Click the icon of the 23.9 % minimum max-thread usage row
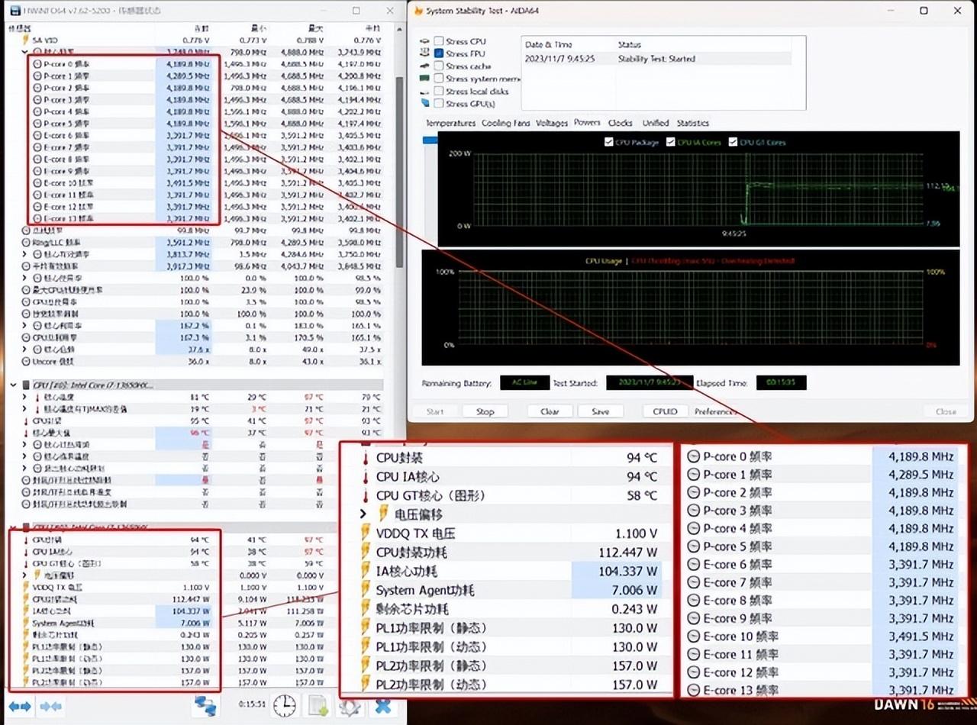This screenshot has width=977, height=725. (27, 290)
